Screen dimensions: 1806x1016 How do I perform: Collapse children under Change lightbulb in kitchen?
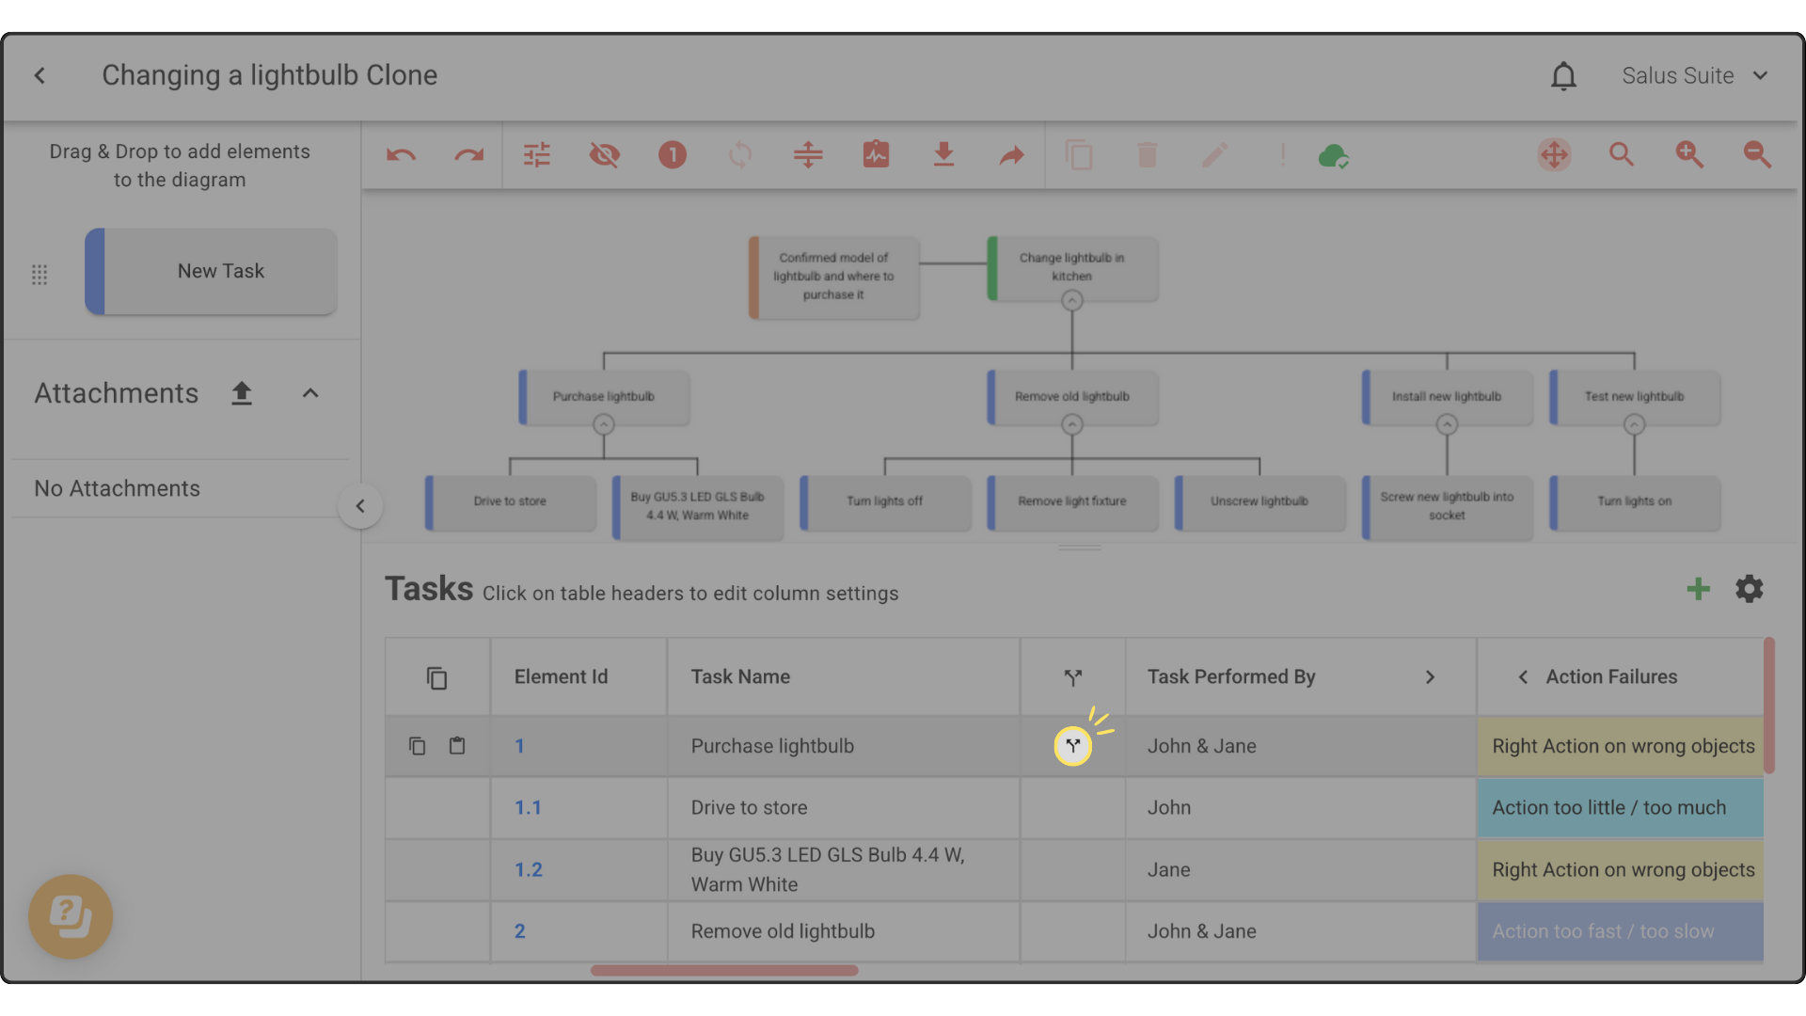point(1071,301)
